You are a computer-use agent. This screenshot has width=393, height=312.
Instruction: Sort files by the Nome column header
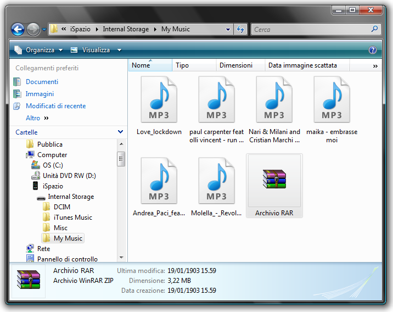coord(141,65)
